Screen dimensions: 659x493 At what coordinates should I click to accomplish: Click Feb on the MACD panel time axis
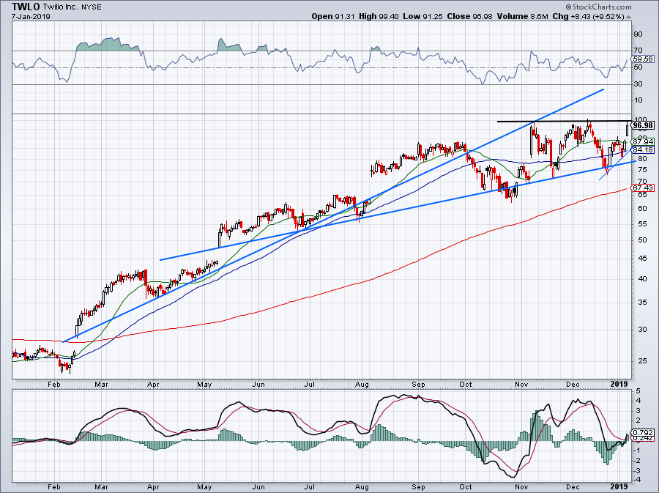click(x=54, y=486)
